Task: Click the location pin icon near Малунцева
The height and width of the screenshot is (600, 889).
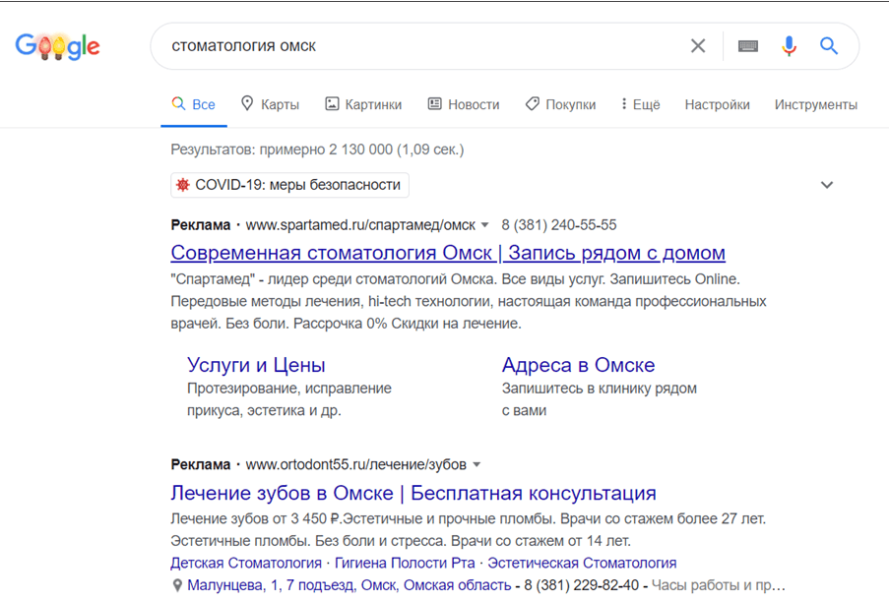Action: tap(177, 585)
